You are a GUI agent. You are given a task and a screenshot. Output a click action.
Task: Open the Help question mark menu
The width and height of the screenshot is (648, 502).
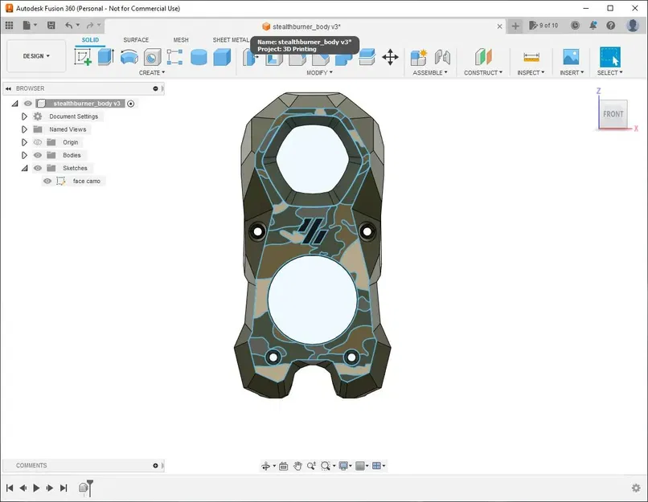[611, 26]
